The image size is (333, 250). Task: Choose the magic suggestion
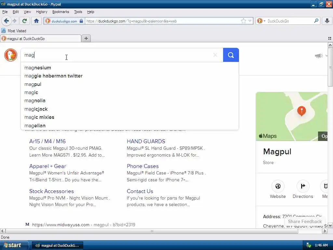click(x=129, y=92)
